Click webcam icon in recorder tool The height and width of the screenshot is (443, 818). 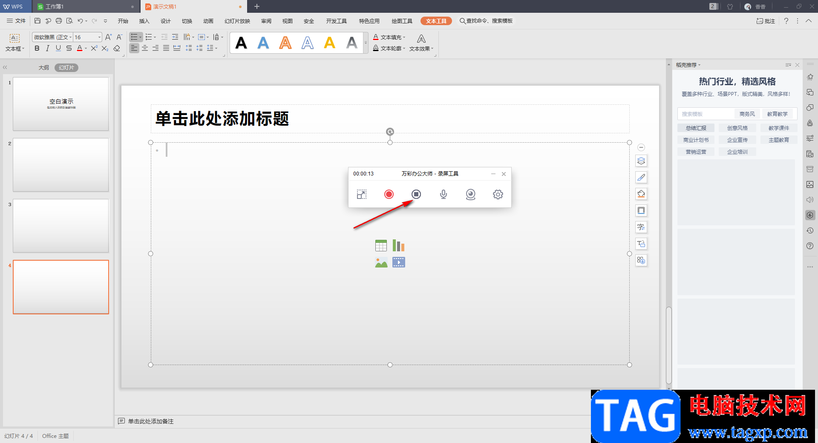(x=471, y=194)
